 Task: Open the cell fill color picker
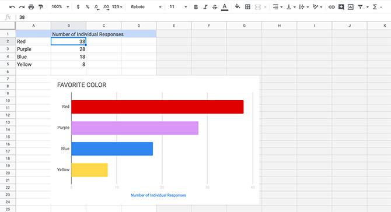pyautogui.click(x=238, y=7)
